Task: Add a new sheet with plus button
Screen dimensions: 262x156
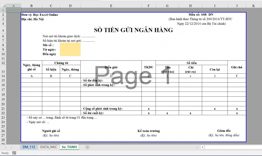Action: [88, 147]
